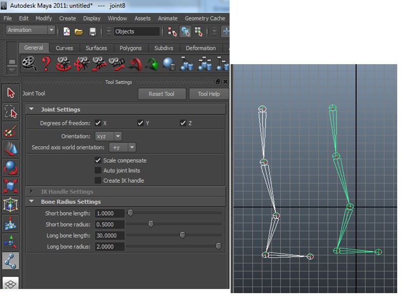The width and height of the screenshot is (410, 308).
Task: Open the Animate menu
Action: coord(168,18)
